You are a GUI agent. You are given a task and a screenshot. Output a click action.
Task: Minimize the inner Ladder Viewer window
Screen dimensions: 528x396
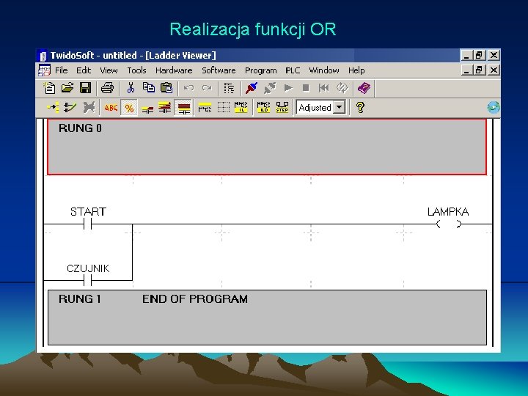466,70
